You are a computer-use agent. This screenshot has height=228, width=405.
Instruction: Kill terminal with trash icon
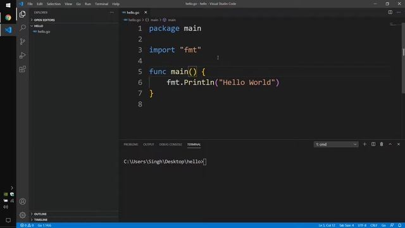pyautogui.click(x=382, y=144)
